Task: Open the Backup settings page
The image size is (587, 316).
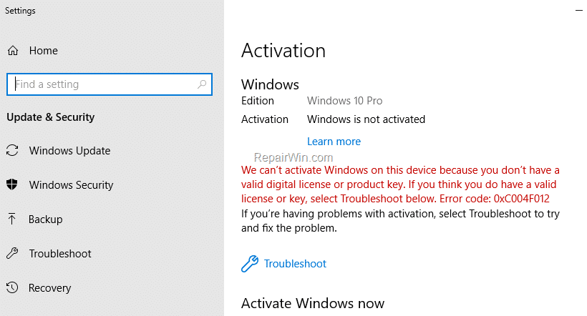Action: 45,219
